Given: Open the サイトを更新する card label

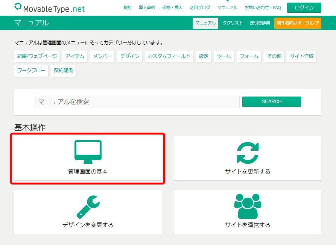Looking at the screenshot, I should [x=248, y=172].
